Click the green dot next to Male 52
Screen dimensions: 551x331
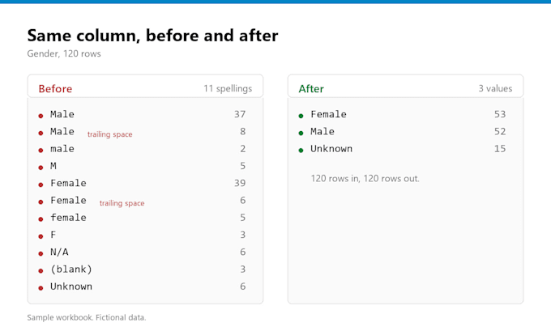pos(301,133)
